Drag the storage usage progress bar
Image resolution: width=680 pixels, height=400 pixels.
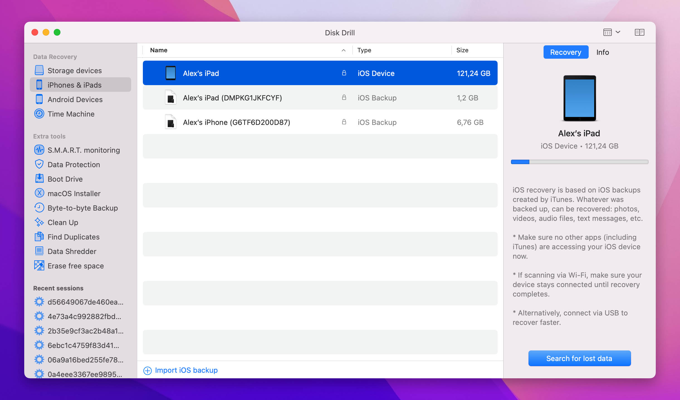coord(579,162)
